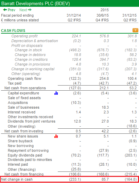Viewport: 139px width, 183px height.
Task: Select the Operating profit row label
Action: 24,36
